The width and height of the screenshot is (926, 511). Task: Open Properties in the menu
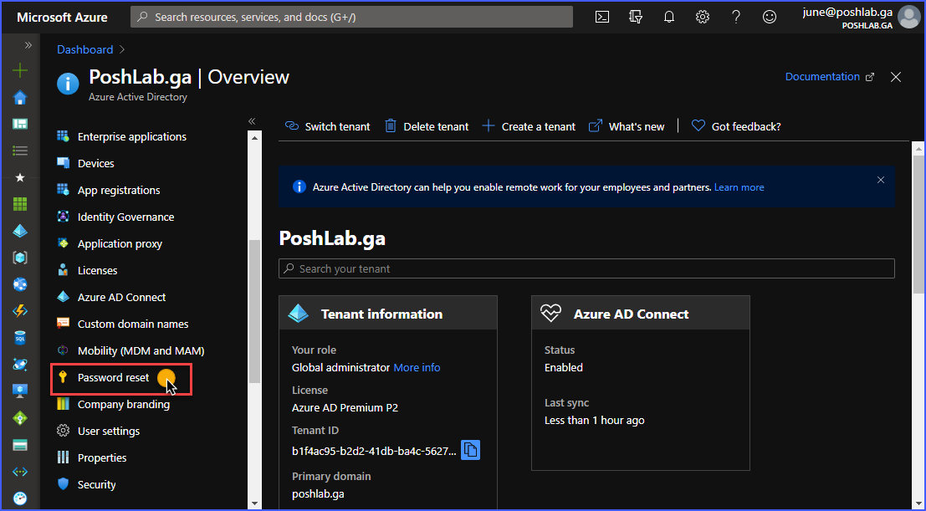(x=102, y=457)
